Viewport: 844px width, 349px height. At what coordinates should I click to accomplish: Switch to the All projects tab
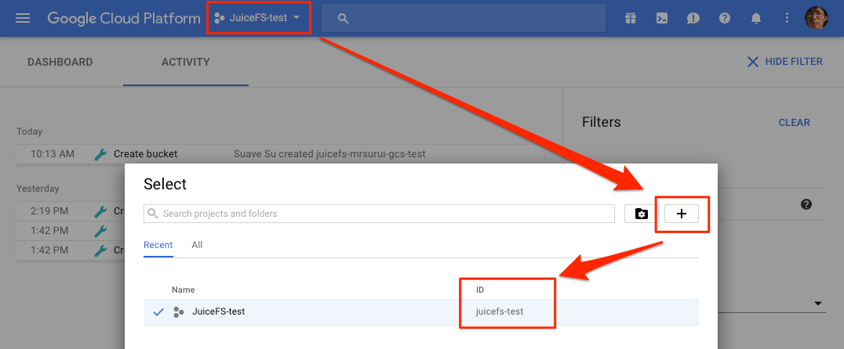coord(197,245)
